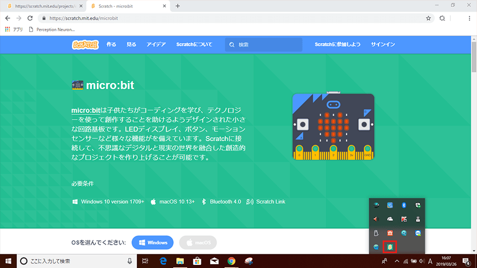Open the アプリ apps shortcut
This screenshot has height=268, width=477.
tap(14, 30)
